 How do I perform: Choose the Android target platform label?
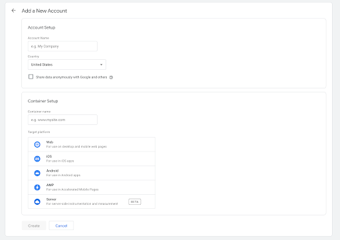pos(52,171)
